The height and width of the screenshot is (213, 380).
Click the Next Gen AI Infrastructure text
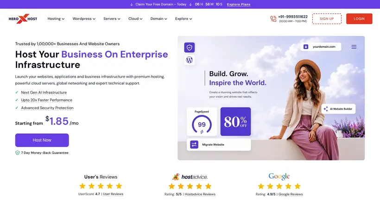point(44,92)
